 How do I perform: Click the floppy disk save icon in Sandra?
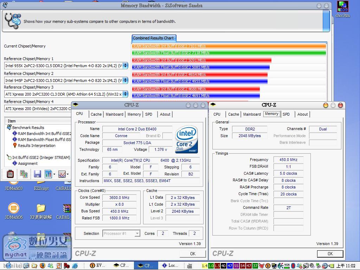coord(37,174)
